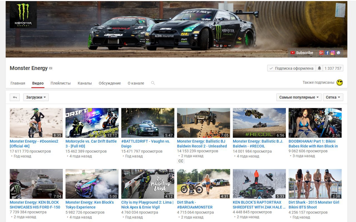Open the #Doonies2 video thumbnail
The image size is (356, 222).
36,123
